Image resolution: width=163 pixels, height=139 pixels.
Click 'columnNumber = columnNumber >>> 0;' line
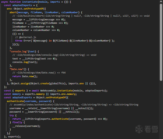[x=36, y=30]
